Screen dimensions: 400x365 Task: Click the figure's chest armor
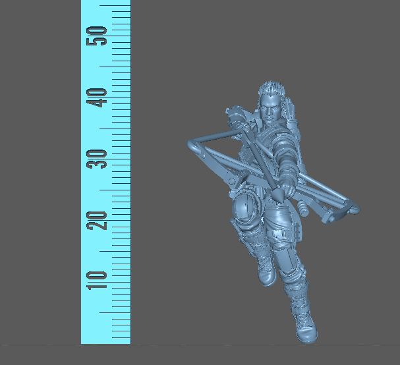point(271,142)
